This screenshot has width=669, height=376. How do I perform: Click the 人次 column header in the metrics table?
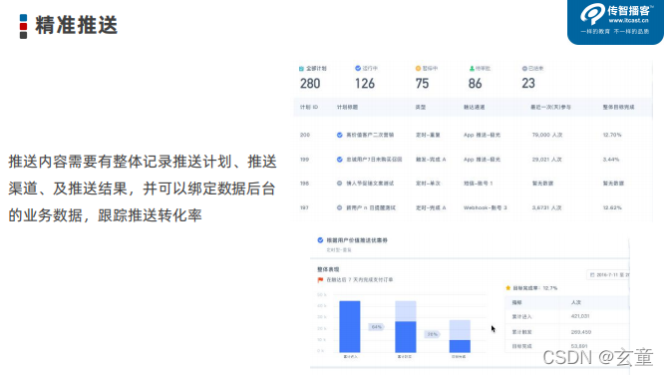(x=576, y=302)
